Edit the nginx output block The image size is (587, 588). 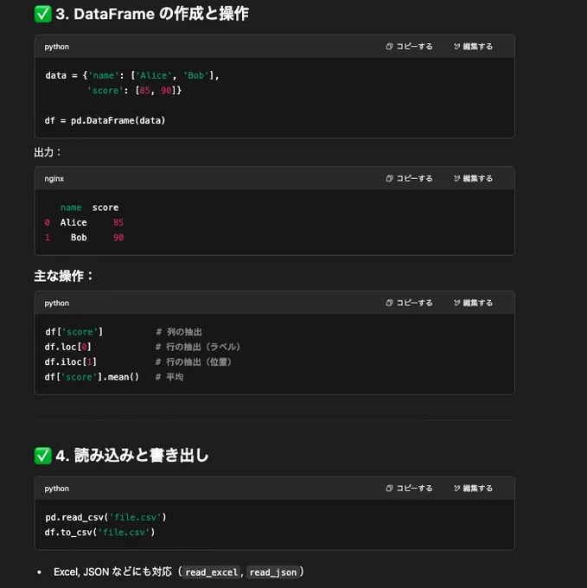click(x=473, y=178)
